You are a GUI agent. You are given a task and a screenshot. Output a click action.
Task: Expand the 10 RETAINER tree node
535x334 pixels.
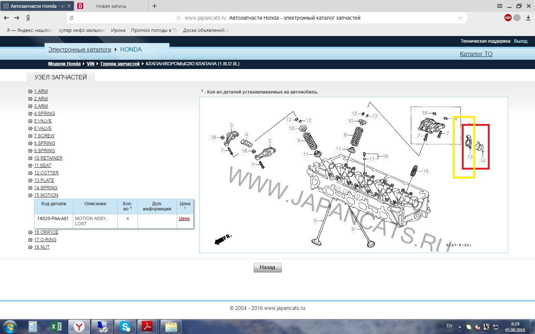click(30, 158)
